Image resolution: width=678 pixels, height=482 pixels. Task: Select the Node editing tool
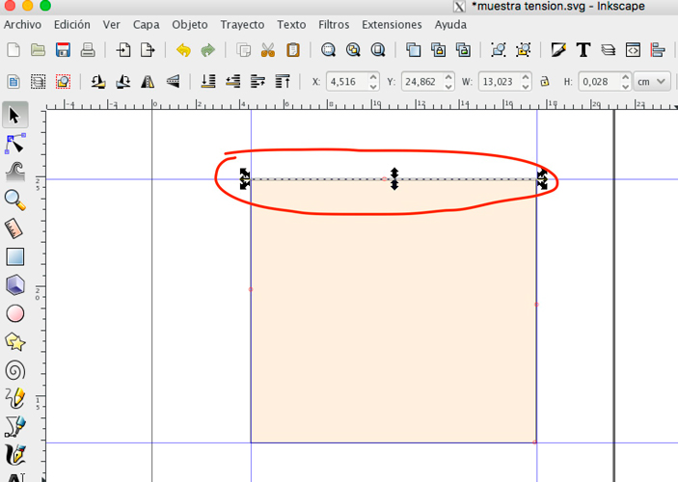coord(14,144)
